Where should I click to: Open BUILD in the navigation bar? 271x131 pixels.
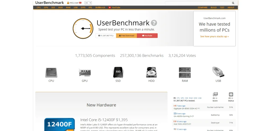(x=214, y=7)
